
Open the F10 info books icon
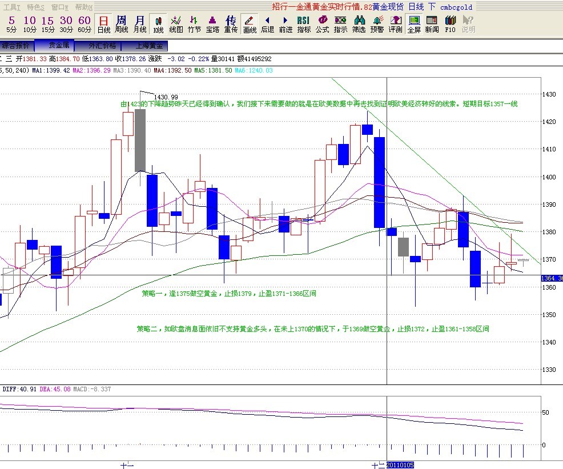(x=451, y=25)
